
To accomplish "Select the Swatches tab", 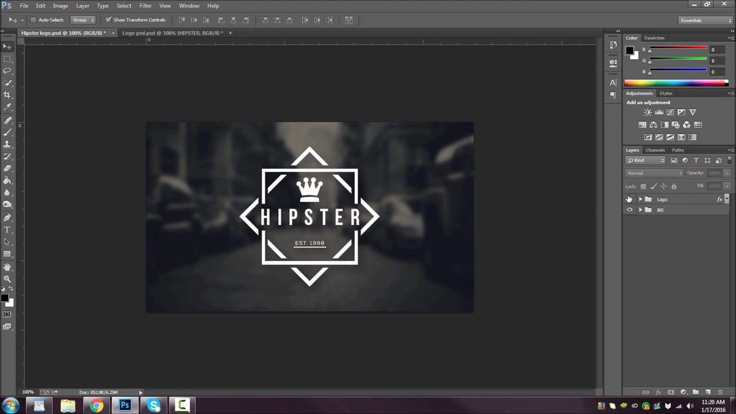I will pos(654,37).
